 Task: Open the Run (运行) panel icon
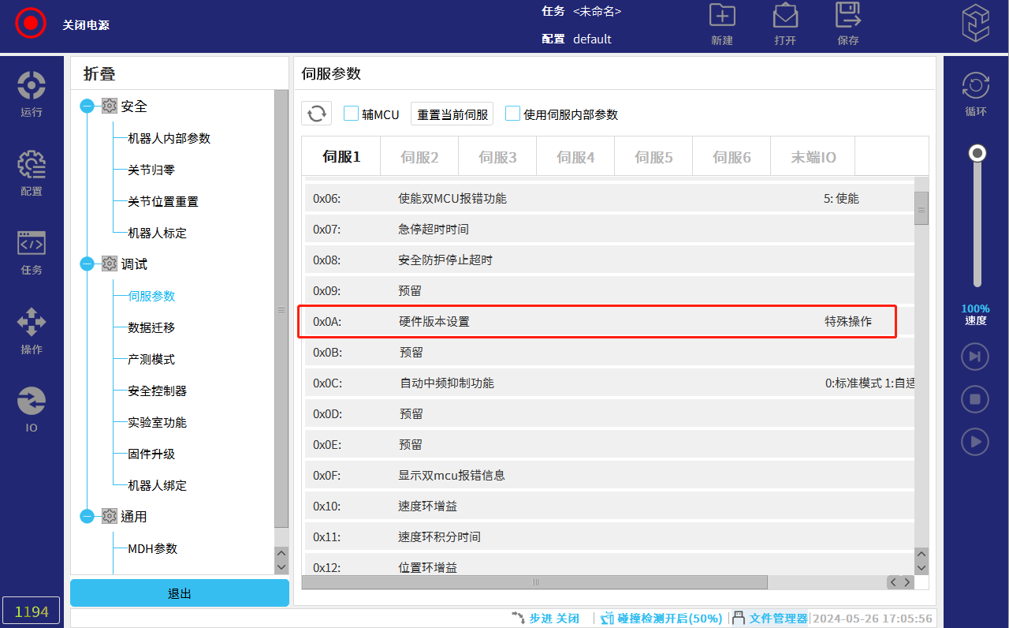[x=32, y=85]
